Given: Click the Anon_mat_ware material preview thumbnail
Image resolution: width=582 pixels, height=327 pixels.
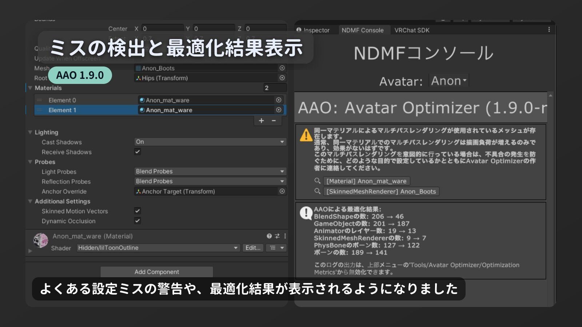Looking at the screenshot, I should 41,241.
